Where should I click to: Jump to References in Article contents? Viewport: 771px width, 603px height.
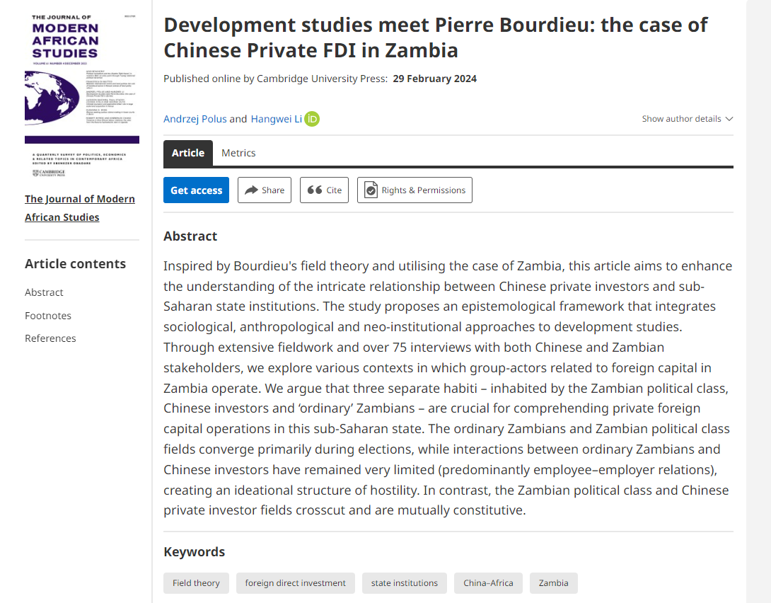point(51,338)
